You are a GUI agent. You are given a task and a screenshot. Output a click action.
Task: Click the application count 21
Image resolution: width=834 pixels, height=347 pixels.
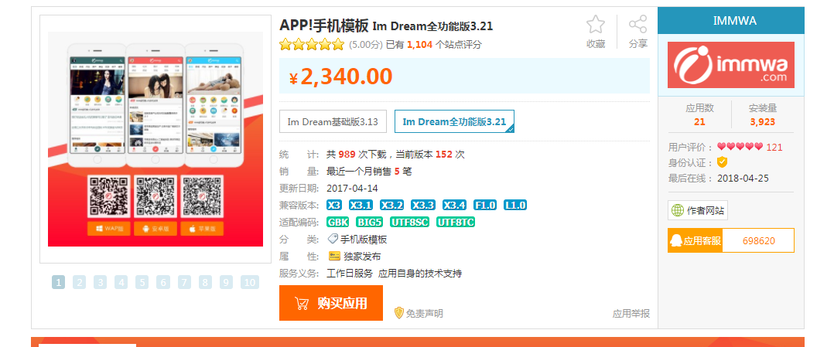699,121
